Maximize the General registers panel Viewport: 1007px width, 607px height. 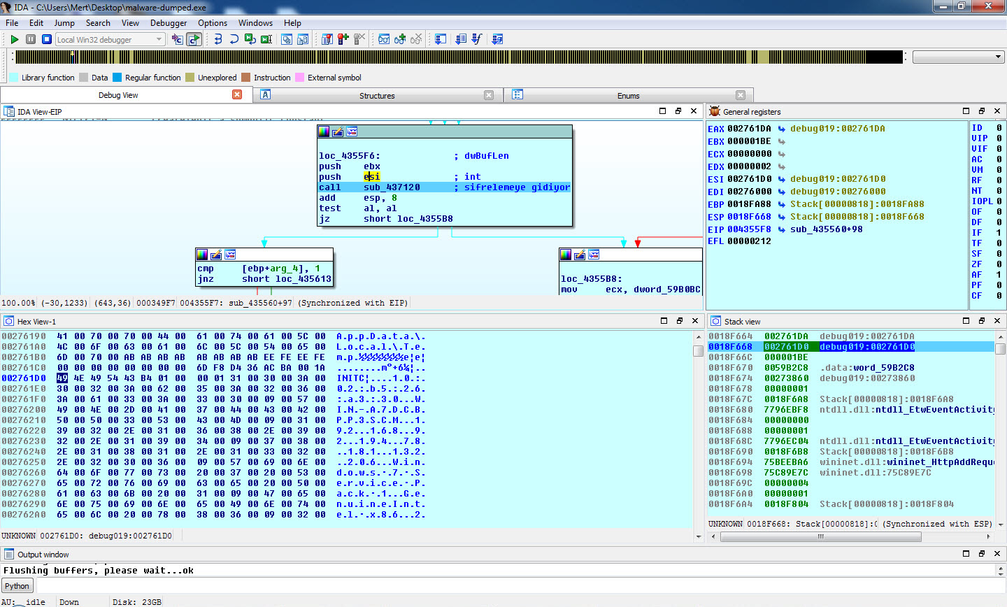(x=966, y=111)
